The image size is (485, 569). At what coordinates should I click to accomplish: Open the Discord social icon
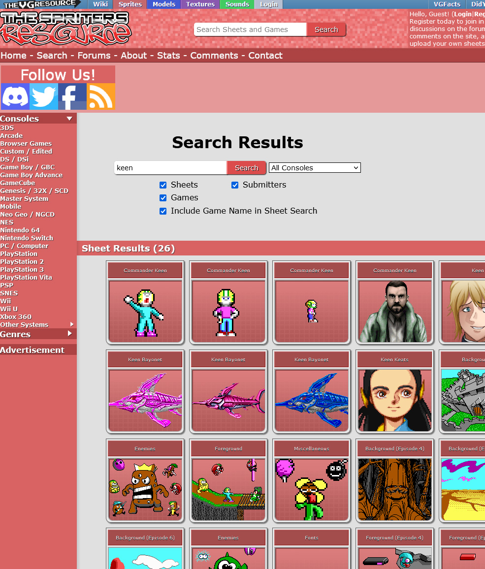point(15,96)
